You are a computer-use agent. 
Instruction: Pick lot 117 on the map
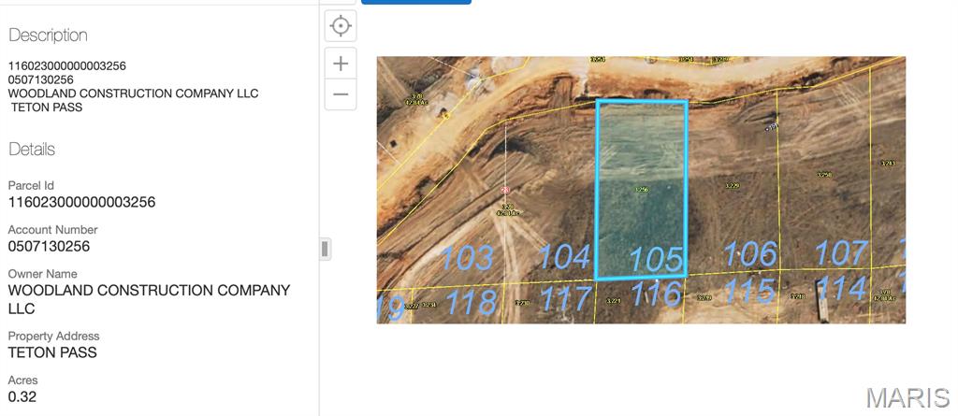(565, 298)
